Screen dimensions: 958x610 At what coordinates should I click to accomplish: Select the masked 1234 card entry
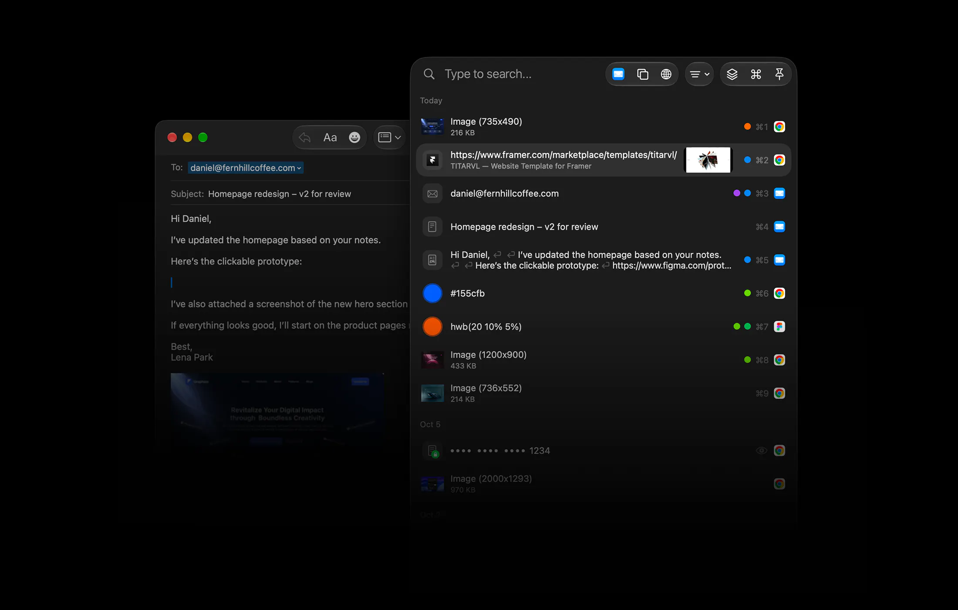click(x=604, y=451)
